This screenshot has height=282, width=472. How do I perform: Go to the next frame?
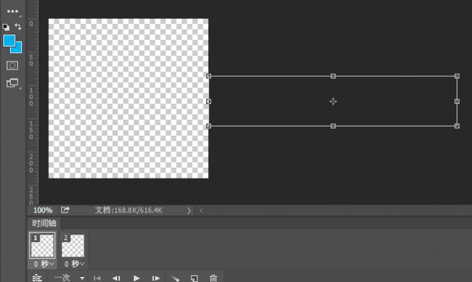(x=155, y=279)
